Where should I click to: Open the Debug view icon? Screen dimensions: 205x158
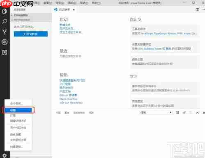click(x=5, y=42)
